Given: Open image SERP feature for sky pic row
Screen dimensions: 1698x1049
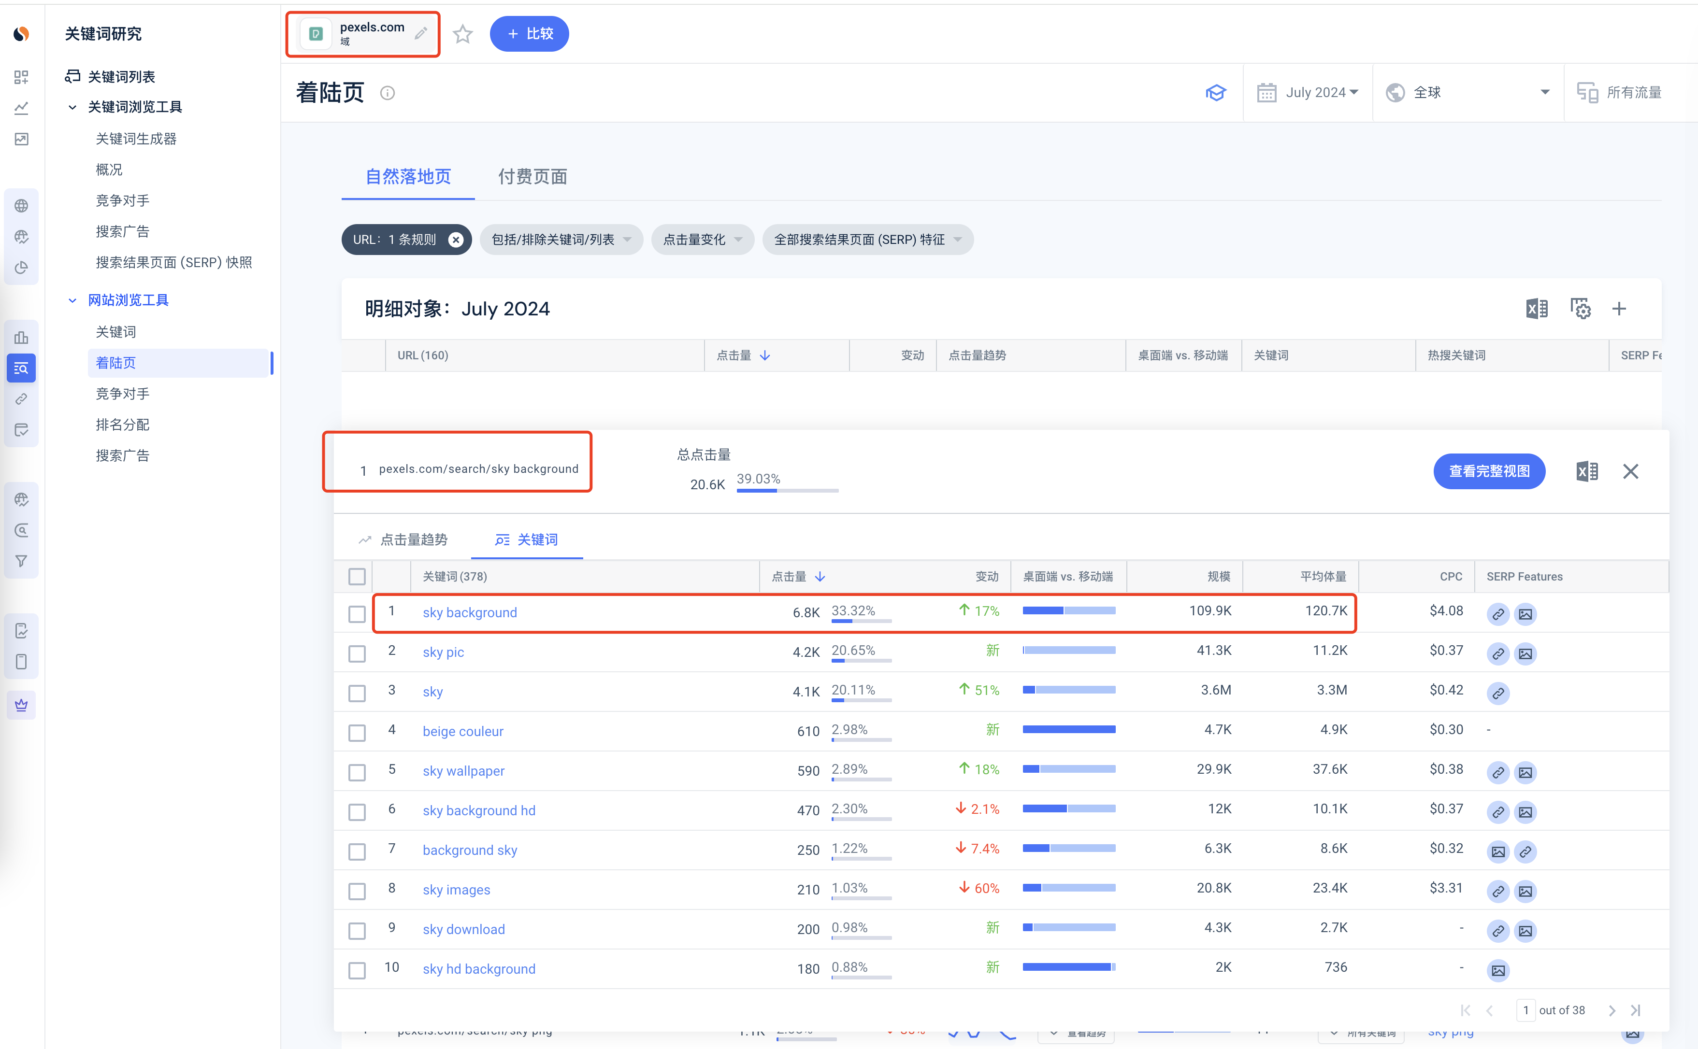Looking at the screenshot, I should tap(1525, 653).
